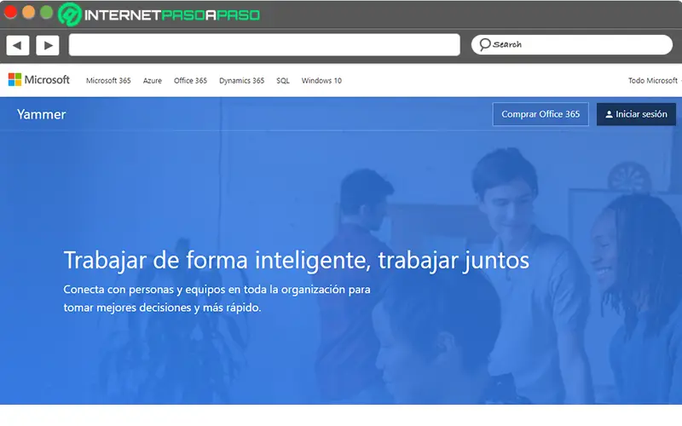Viewport: 682px width, 426px height.
Task: Open the SQL menu item
Action: click(x=283, y=80)
